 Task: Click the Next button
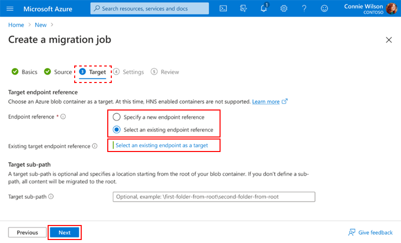pyautogui.click(x=65, y=232)
